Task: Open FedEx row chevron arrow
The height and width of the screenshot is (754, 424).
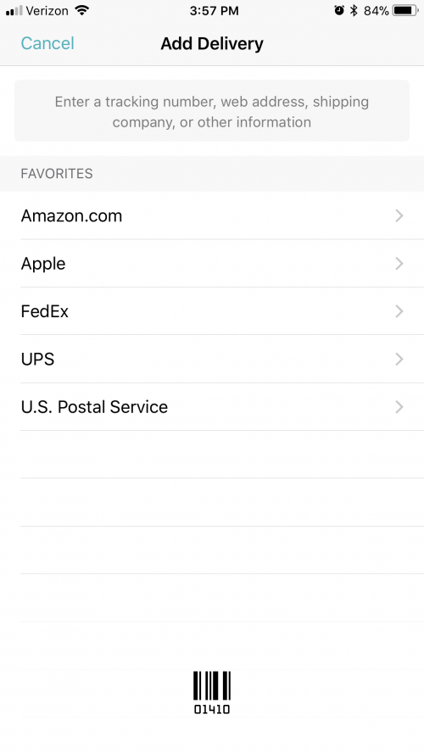Action: point(399,311)
